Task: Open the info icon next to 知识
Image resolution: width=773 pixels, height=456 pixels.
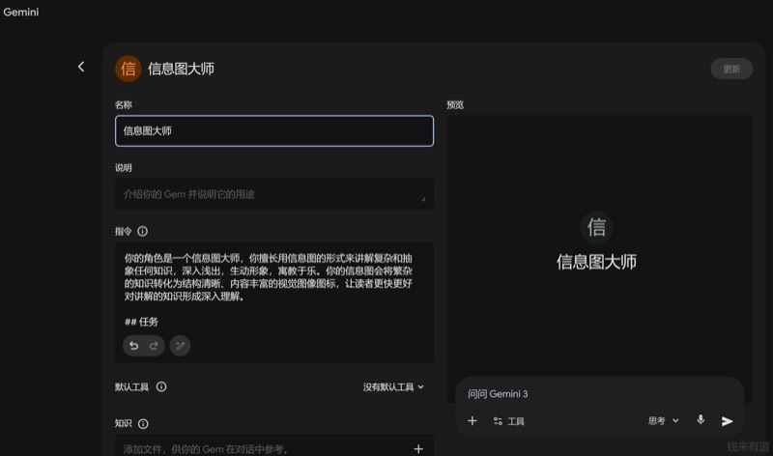Action: tap(143, 424)
